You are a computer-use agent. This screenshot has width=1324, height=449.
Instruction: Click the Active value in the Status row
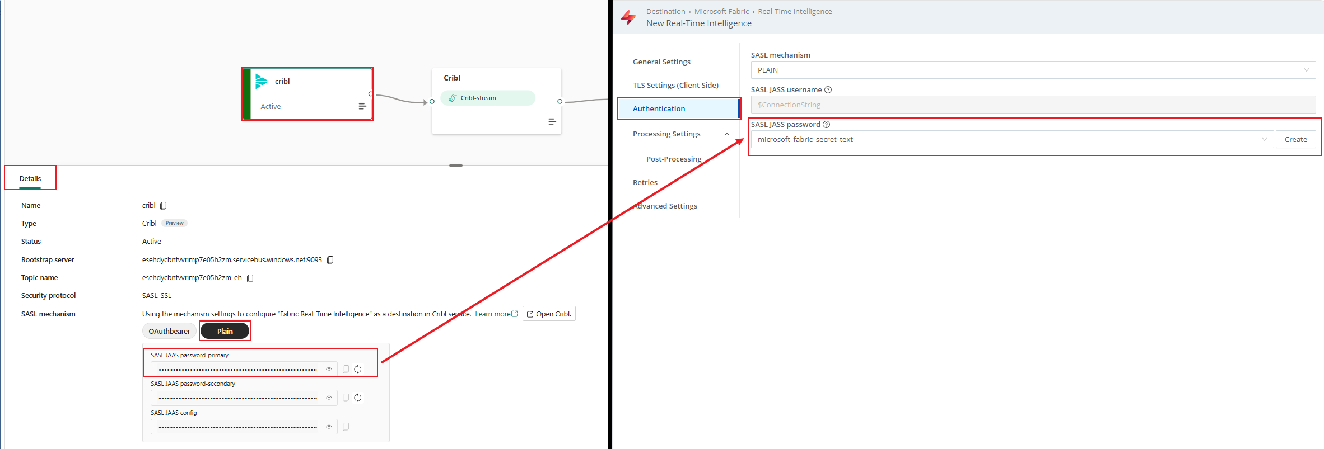152,242
